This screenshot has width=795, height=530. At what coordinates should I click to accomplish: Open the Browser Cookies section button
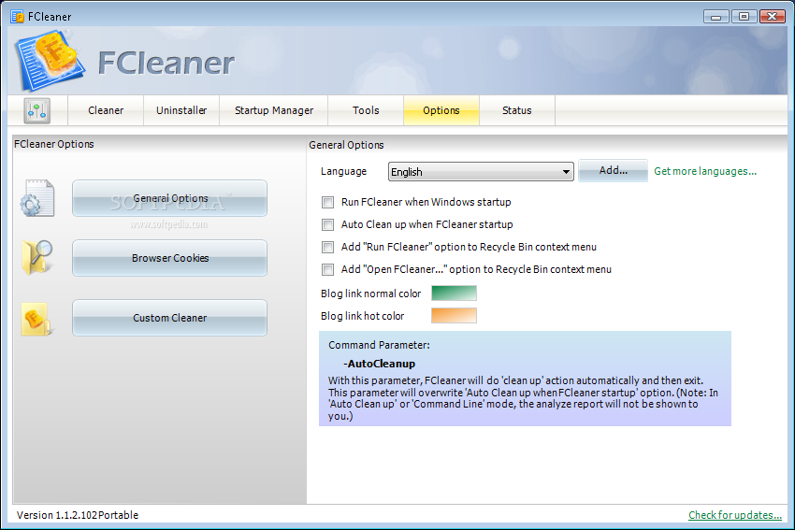click(170, 258)
